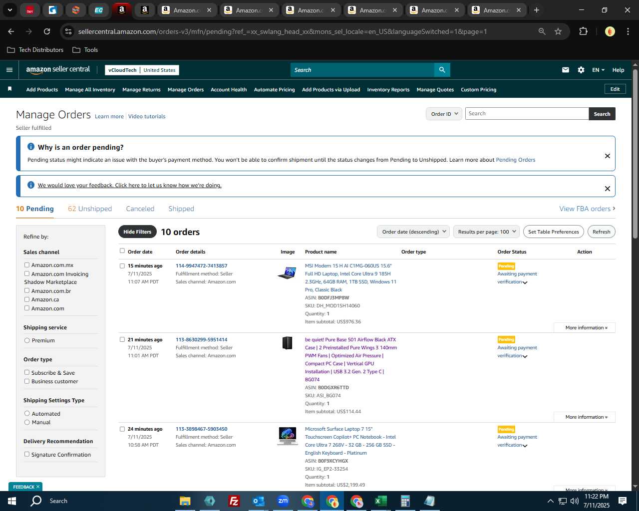
Task: Select all orders with header checkbox
Action: pyautogui.click(x=122, y=251)
